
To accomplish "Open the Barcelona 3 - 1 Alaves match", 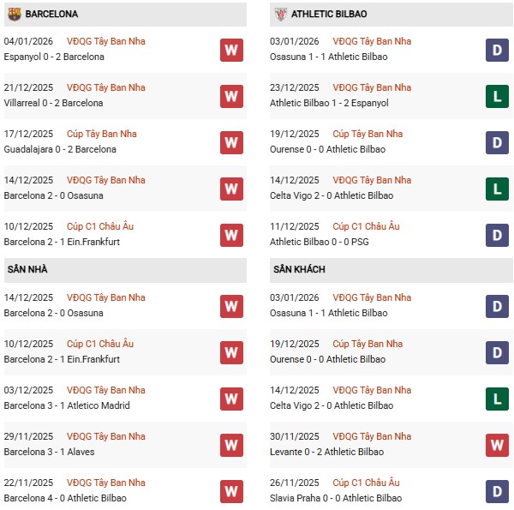I will 49,452.
